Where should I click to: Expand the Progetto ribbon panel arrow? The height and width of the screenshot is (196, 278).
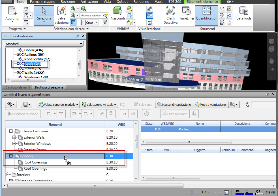(25, 29)
